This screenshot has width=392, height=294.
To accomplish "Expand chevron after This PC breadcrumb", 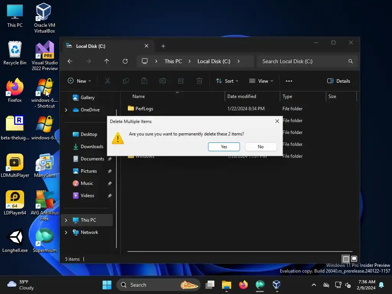I will coord(189,61).
